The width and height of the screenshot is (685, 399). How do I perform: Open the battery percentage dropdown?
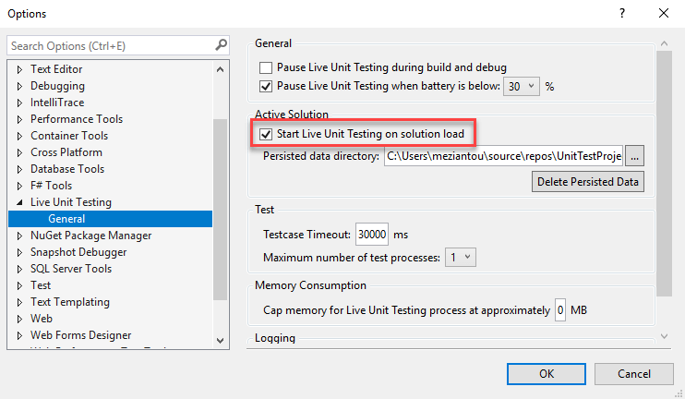(521, 86)
